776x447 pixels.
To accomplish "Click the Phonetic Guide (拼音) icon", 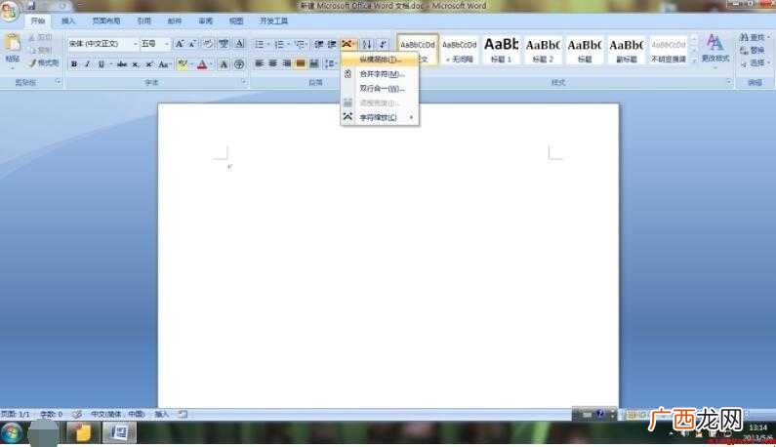I will [224, 44].
